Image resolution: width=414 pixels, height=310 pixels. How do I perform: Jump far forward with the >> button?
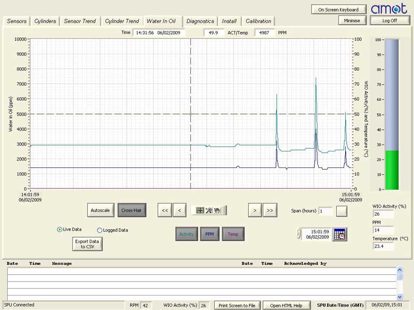point(270,210)
